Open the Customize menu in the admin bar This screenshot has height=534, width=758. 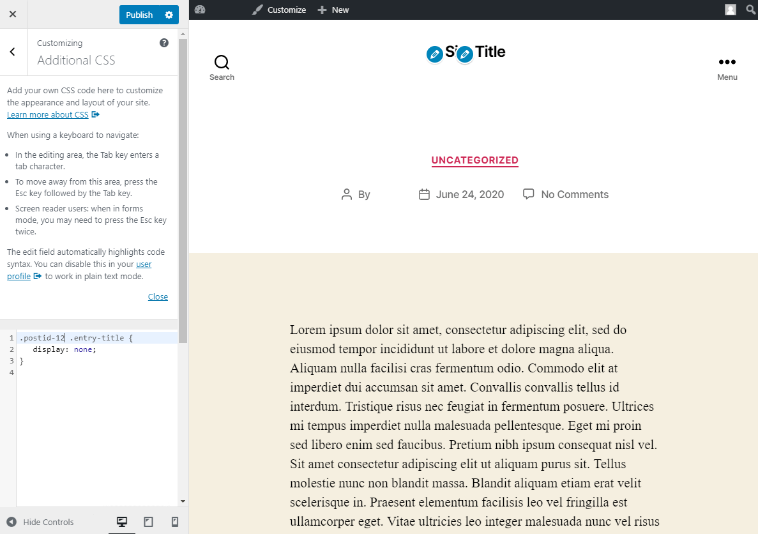(278, 10)
